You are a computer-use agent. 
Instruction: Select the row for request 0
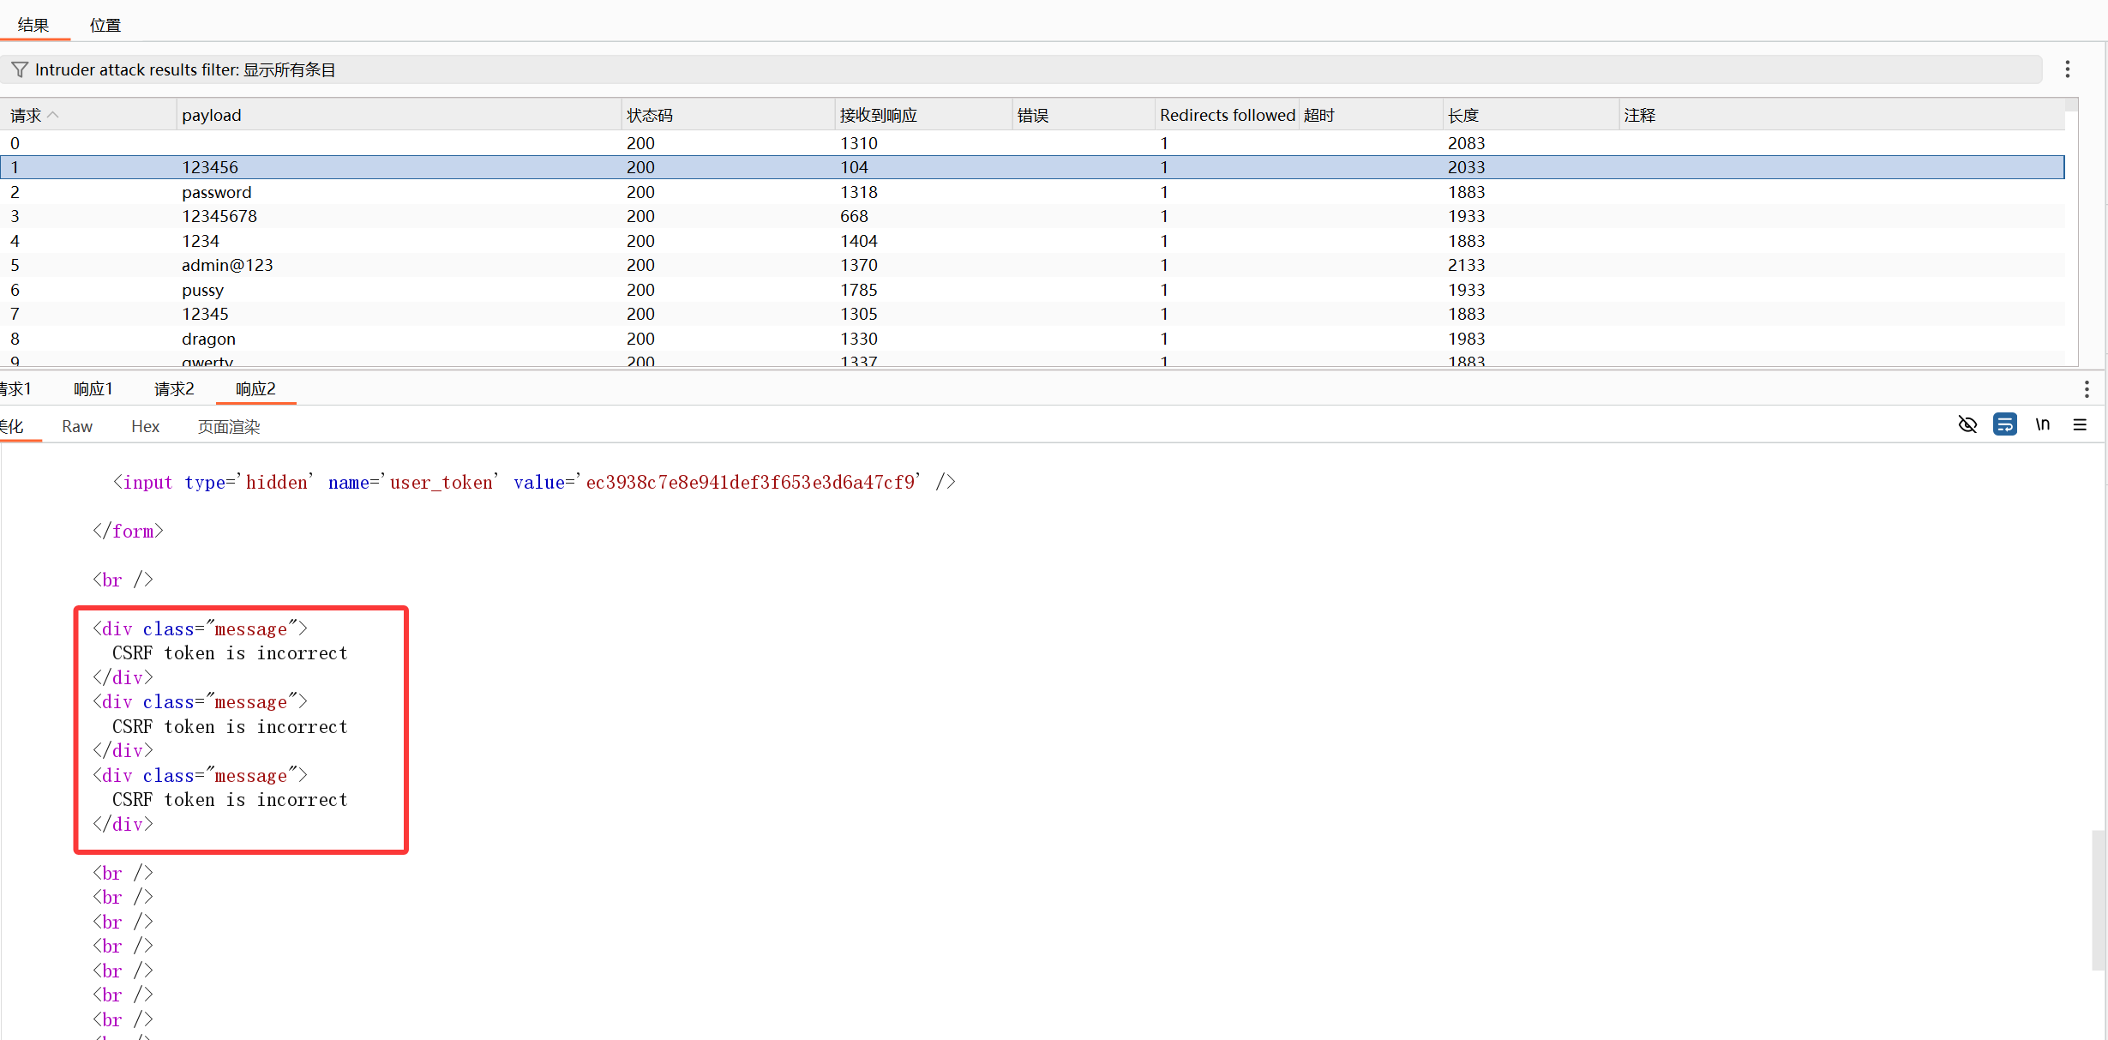(1032, 143)
